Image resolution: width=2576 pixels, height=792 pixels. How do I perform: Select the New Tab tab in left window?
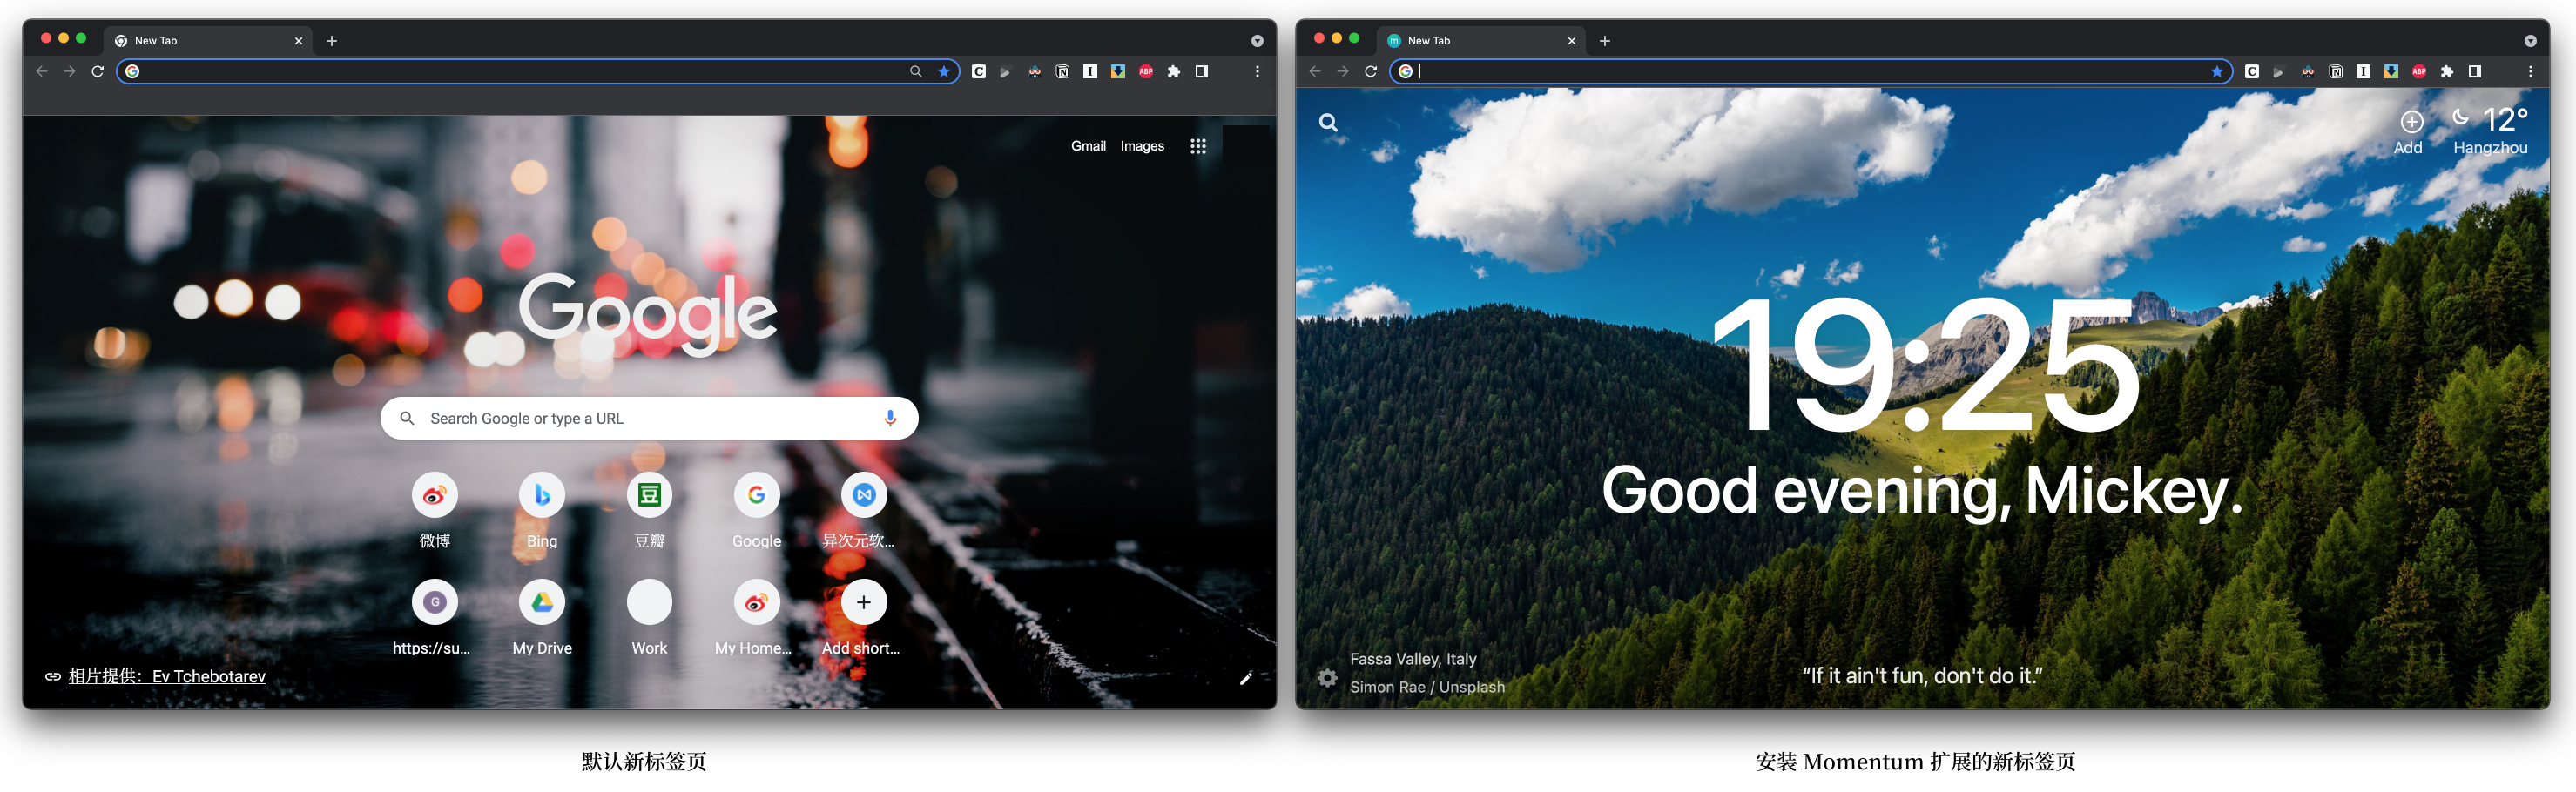pos(208,41)
